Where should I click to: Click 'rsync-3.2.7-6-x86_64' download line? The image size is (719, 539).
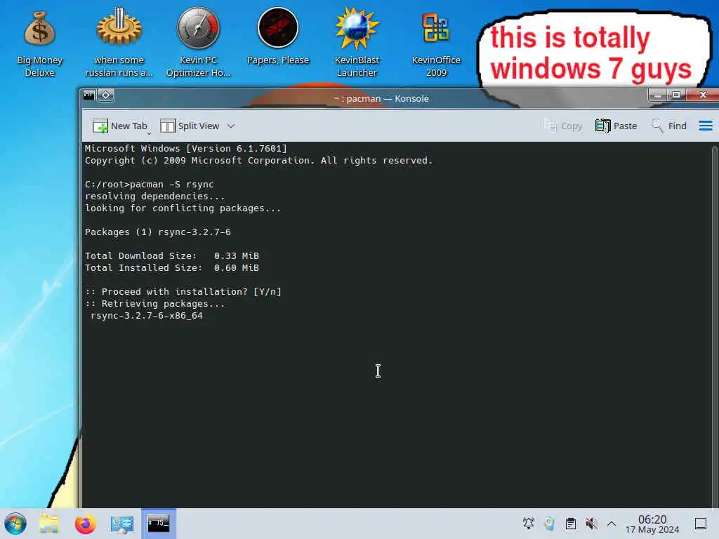pos(146,315)
